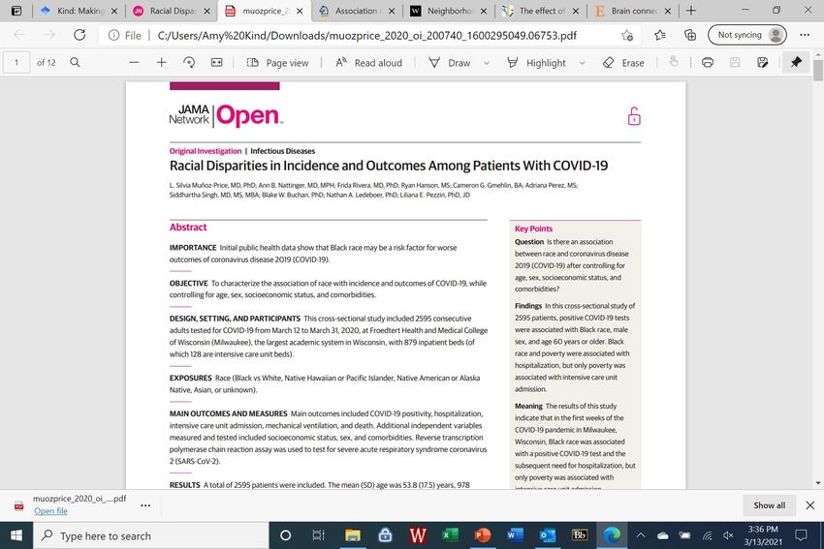Viewport: 824px width, 549px height.
Task: Open Outlook from taskbar
Action: (547, 535)
